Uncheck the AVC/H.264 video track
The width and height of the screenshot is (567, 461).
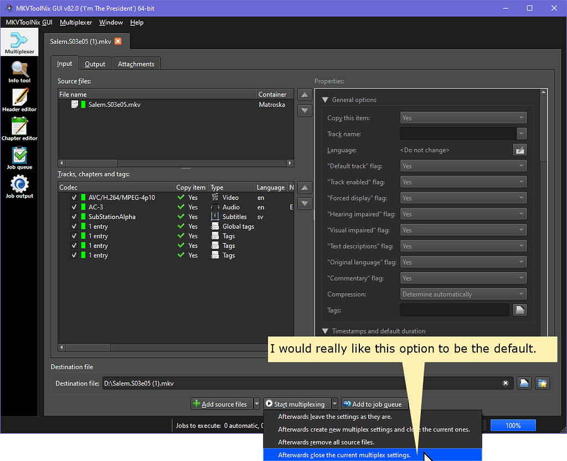tap(74, 197)
